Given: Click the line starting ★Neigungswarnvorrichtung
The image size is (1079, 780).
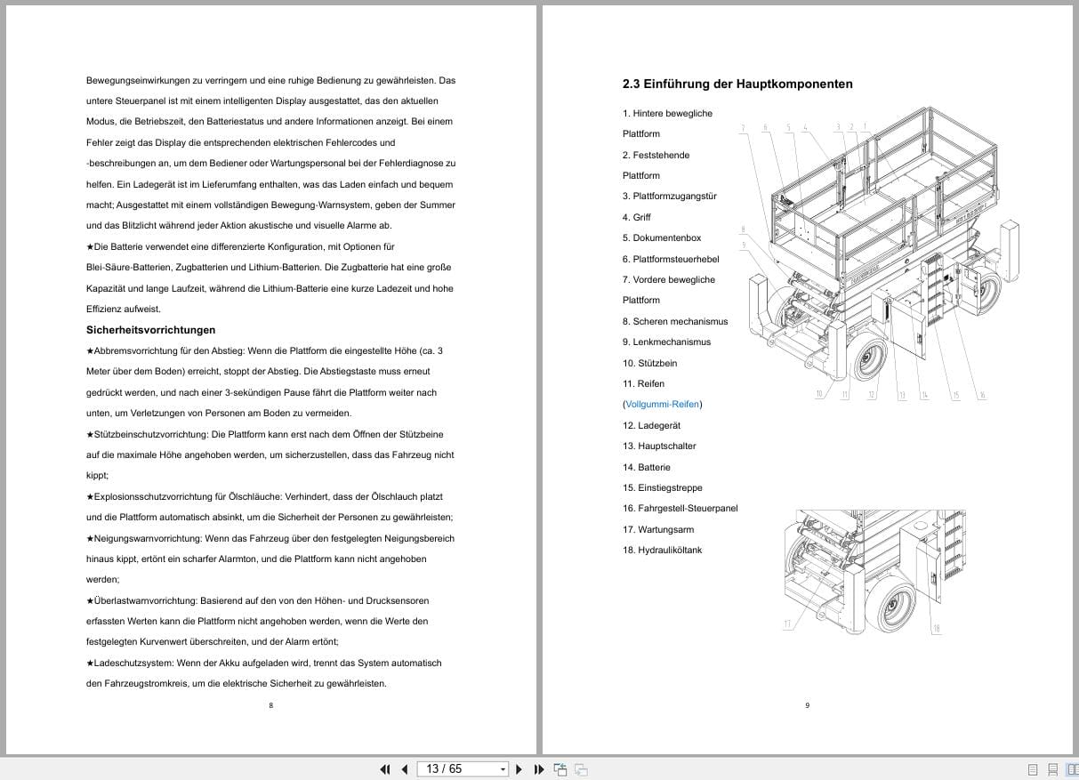Looking at the screenshot, I should pyautogui.click(x=270, y=538).
